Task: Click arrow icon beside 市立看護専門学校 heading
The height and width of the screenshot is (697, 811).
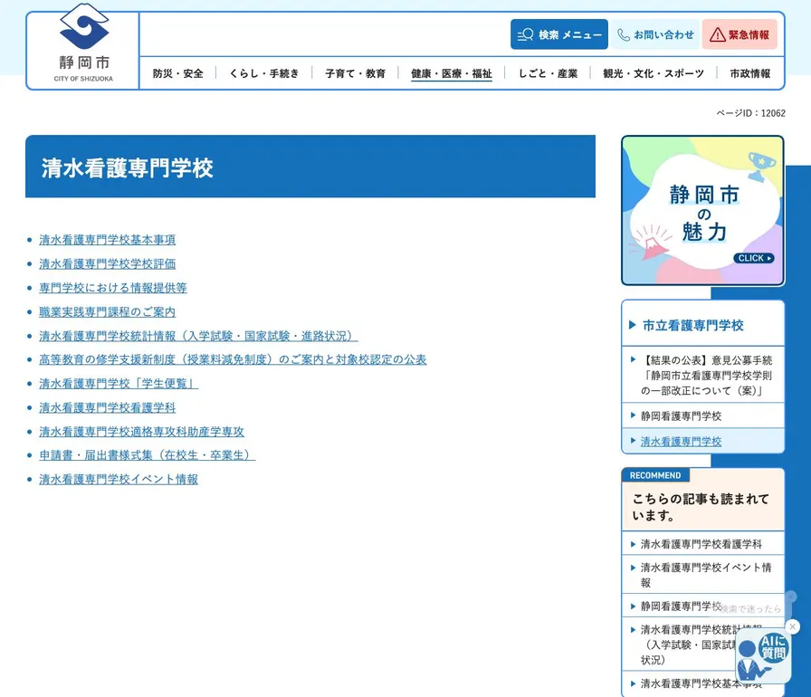Action: point(632,325)
